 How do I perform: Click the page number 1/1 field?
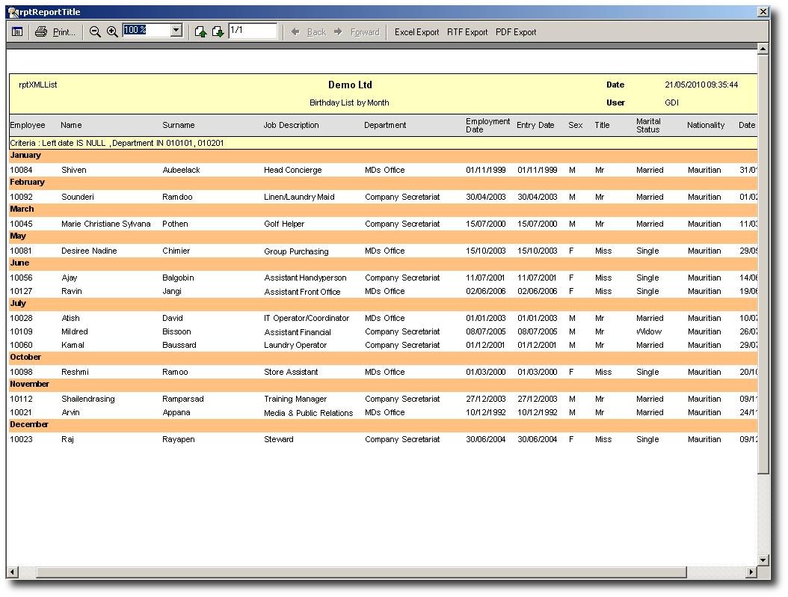[x=252, y=31]
